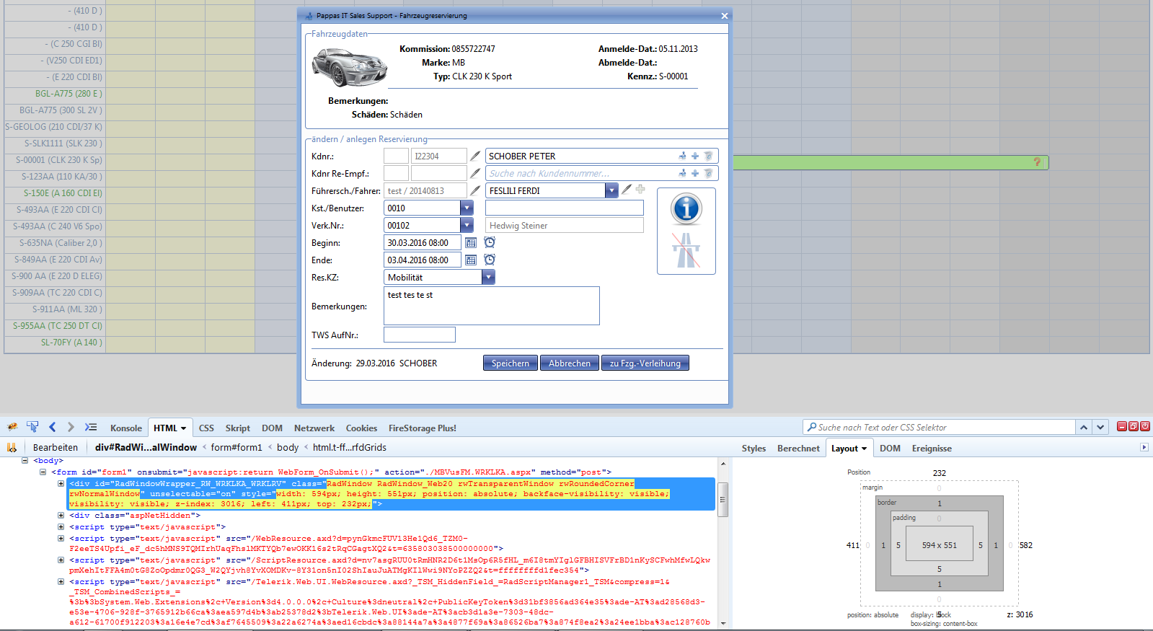This screenshot has width=1153, height=631.
Task: Click the Bemerkungen text area
Action: [x=492, y=306]
